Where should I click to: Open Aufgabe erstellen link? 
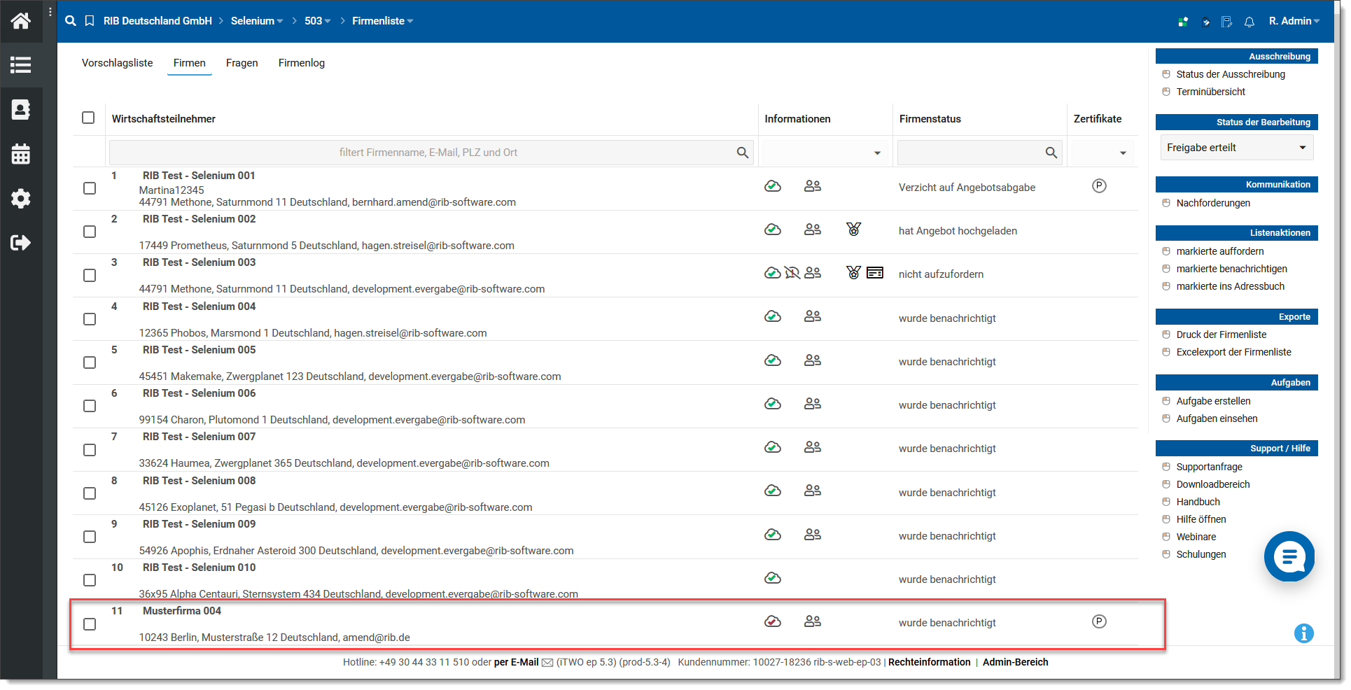(1214, 401)
